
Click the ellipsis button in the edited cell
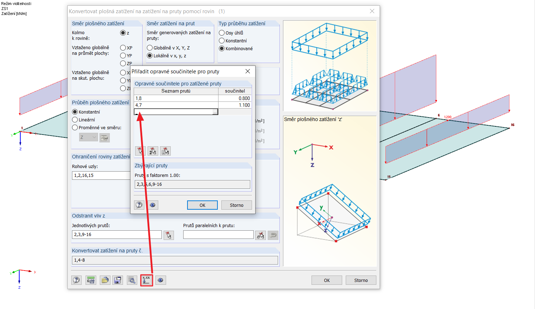(215, 112)
